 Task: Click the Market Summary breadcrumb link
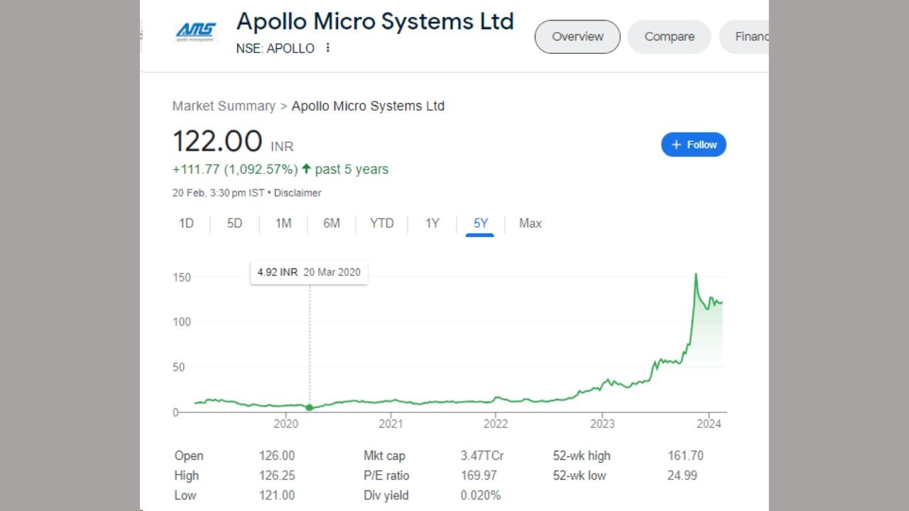click(x=224, y=106)
